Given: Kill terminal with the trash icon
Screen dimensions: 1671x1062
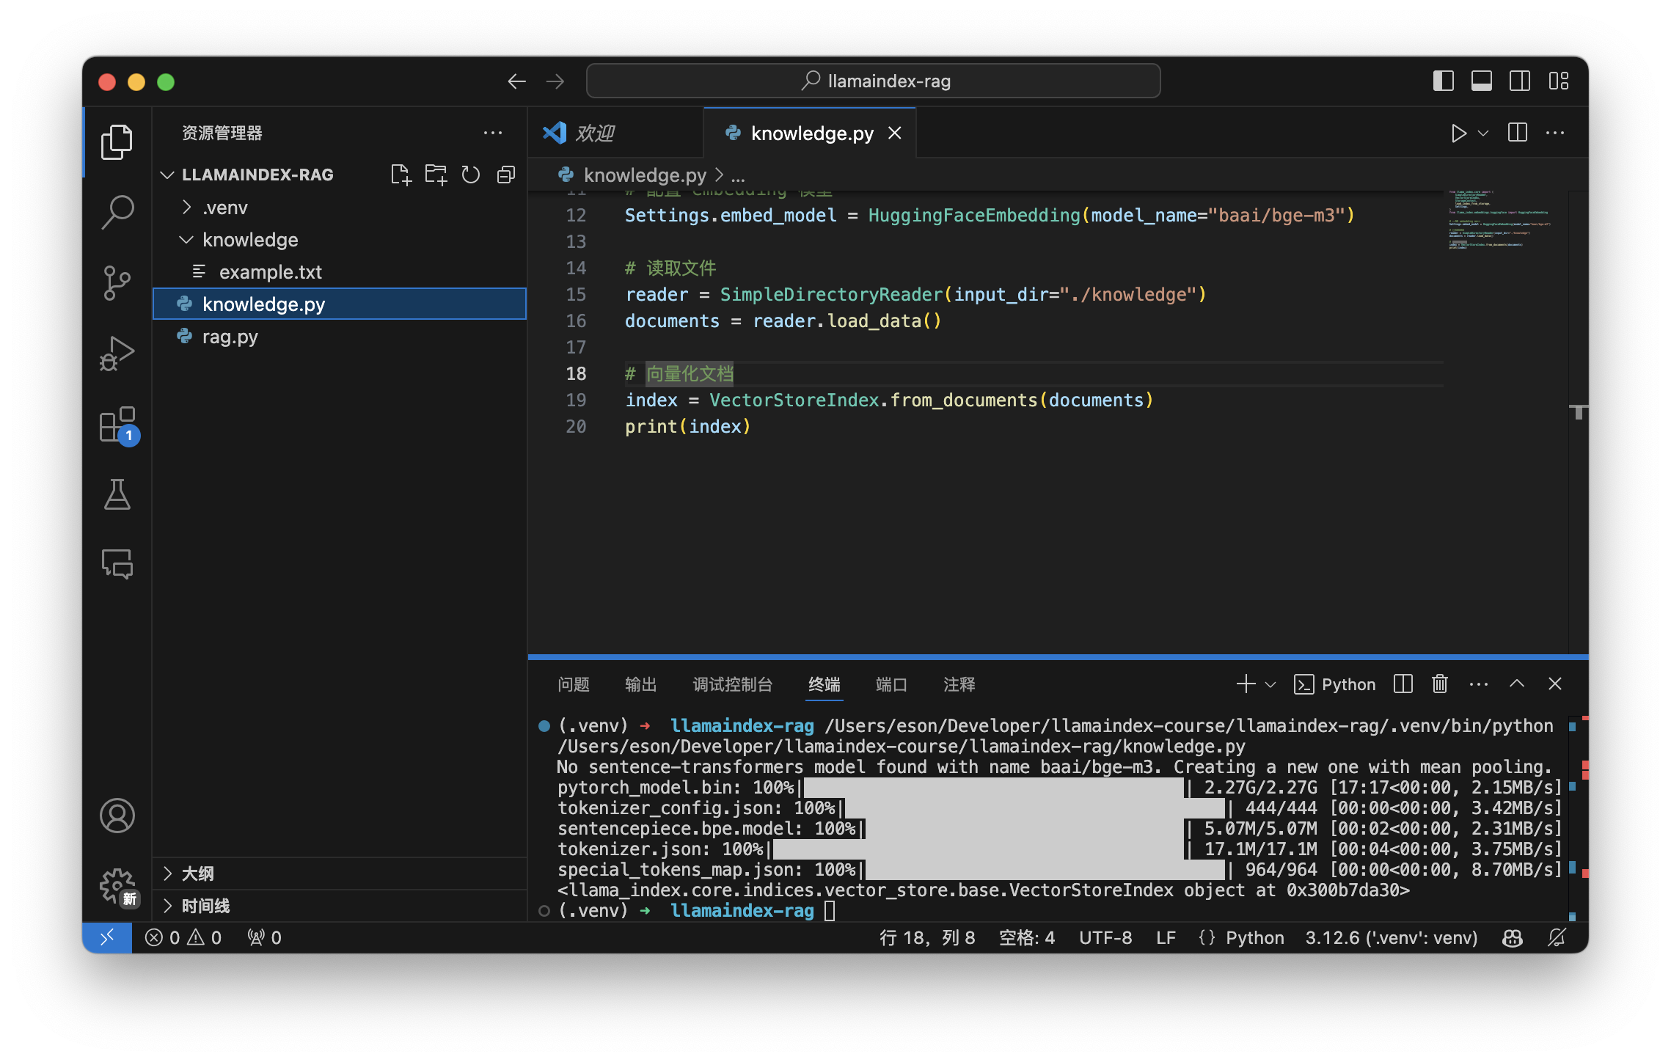Looking at the screenshot, I should pyautogui.click(x=1439, y=684).
